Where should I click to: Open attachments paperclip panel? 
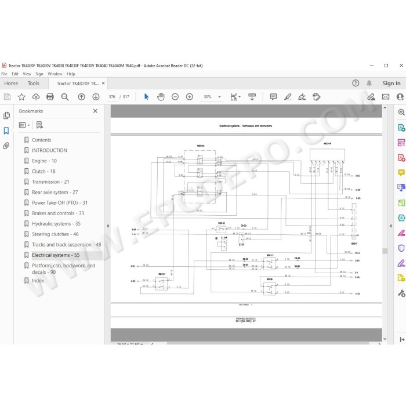6,146
